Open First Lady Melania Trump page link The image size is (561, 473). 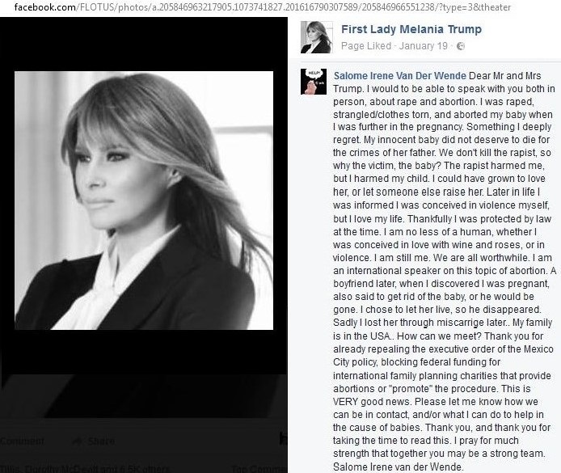(x=411, y=29)
